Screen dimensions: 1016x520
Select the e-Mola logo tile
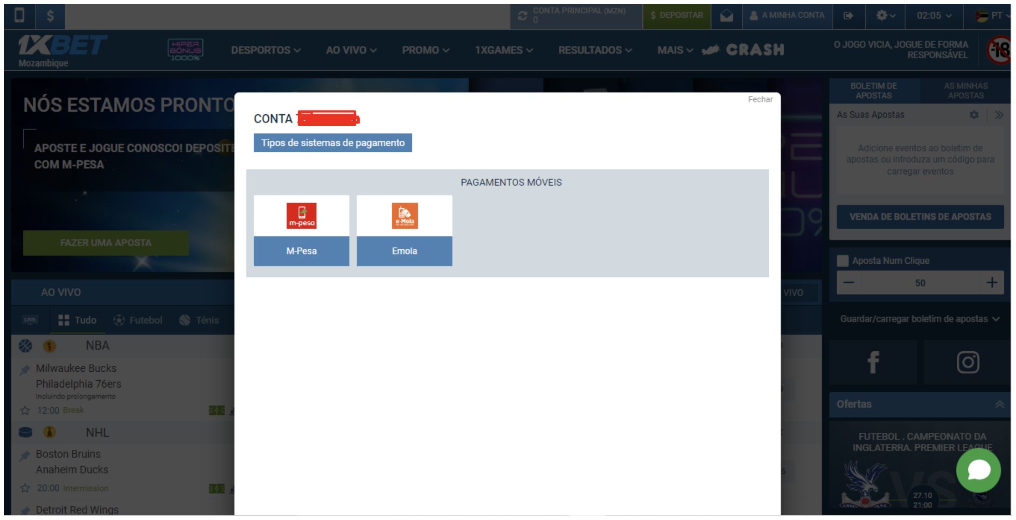pyautogui.click(x=404, y=216)
